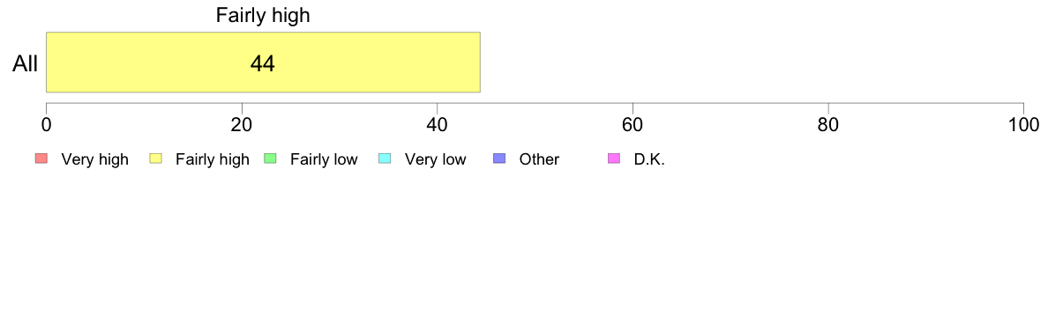
Task: Click the Fairly high heading above bar
Action: pyautogui.click(x=263, y=15)
